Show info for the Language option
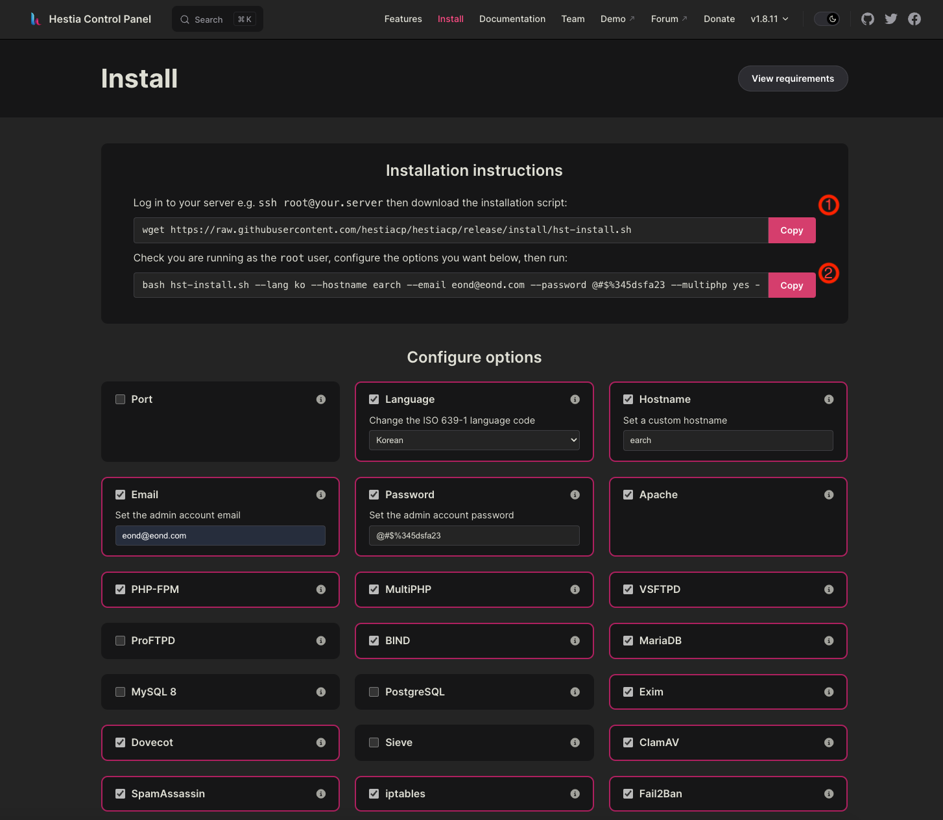Image resolution: width=943 pixels, height=820 pixels. coord(575,399)
